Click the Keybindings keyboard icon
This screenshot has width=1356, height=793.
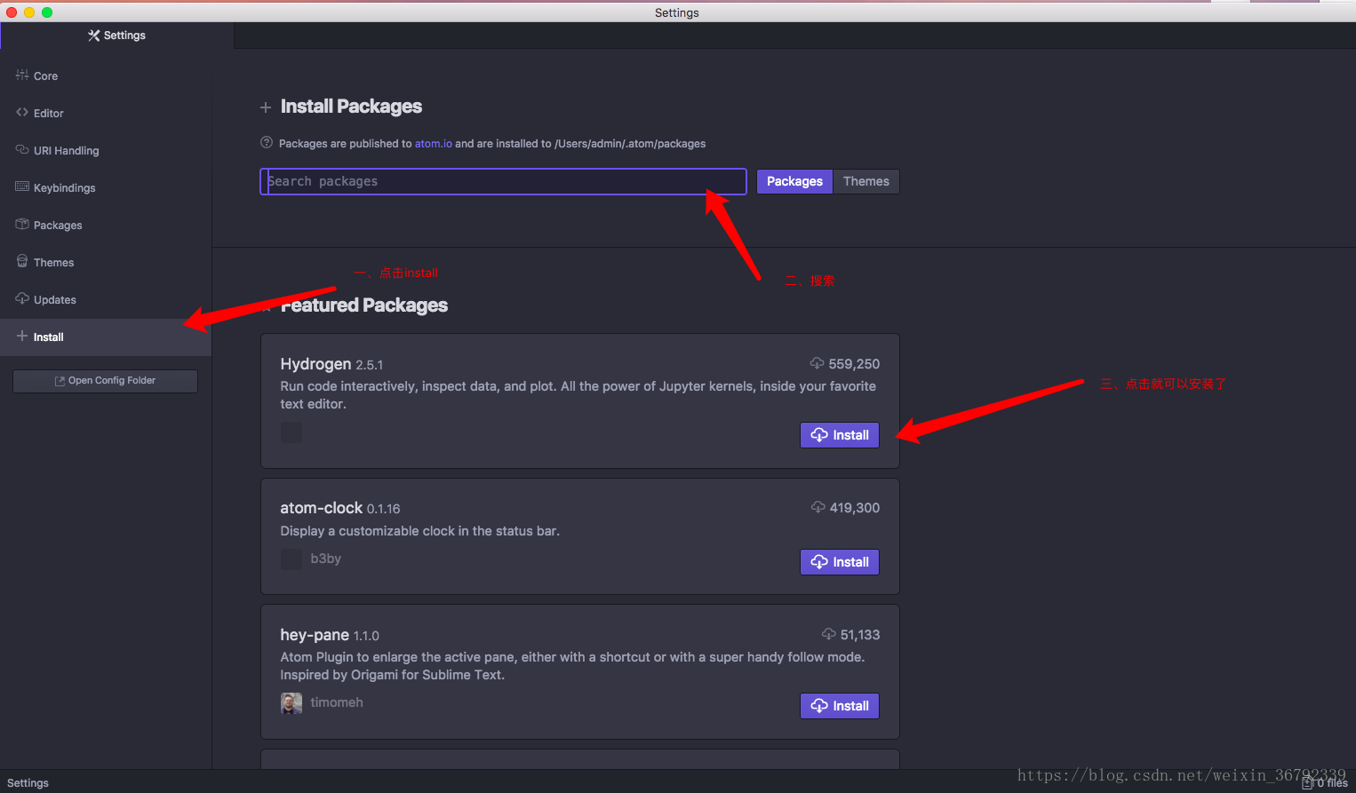(x=22, y=187)
